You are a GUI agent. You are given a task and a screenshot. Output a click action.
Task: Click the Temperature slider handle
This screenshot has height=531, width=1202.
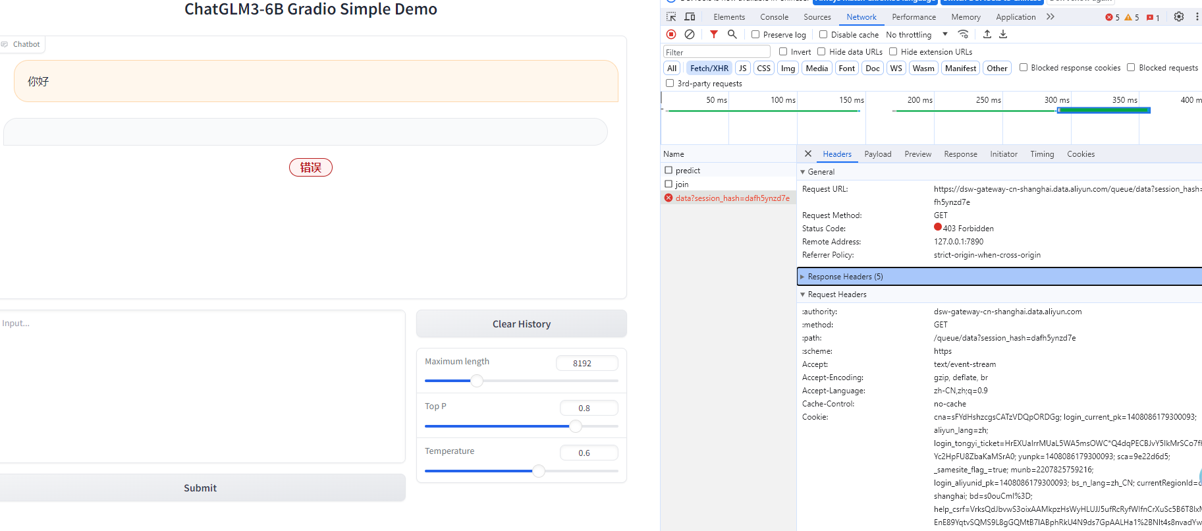coord(539,470)
